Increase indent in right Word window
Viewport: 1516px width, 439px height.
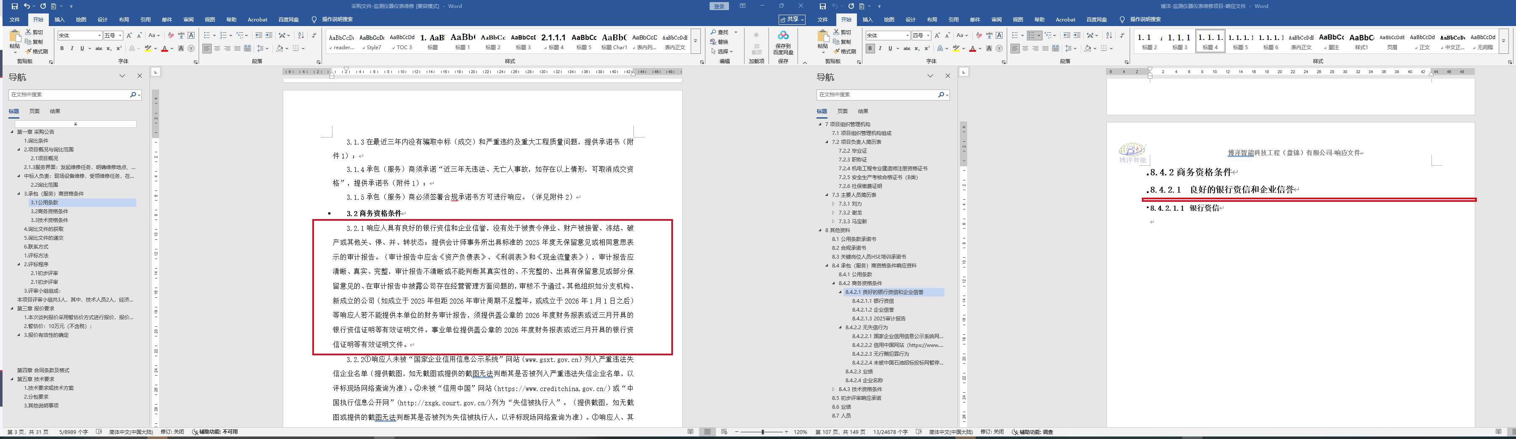(1077, 35)
